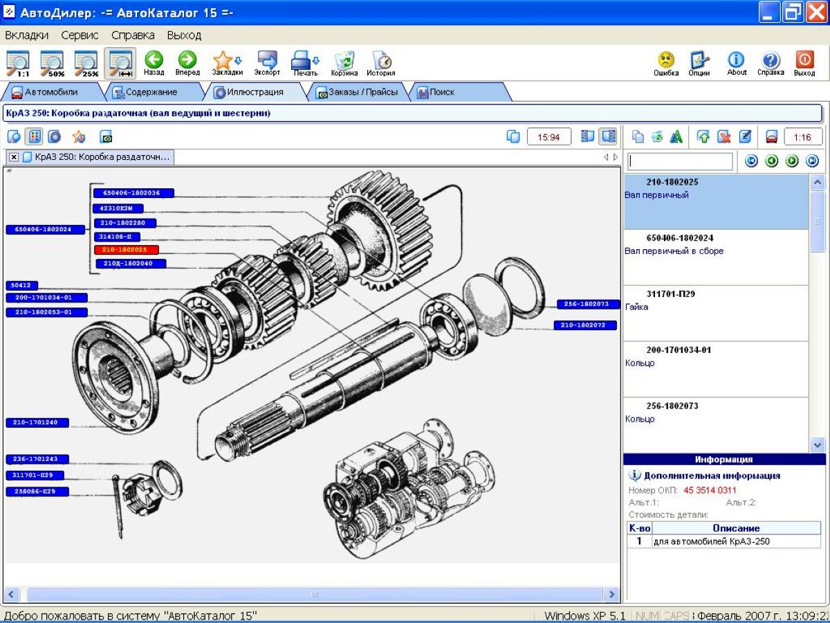Click the copy pages icon in parts panel
830x623 pixels.
click(638, 136)
